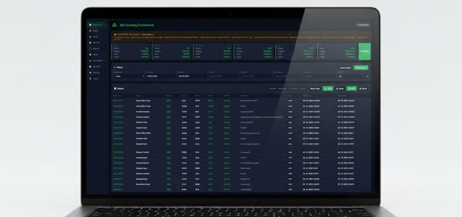Open the green ID link in the last table row
Image resolution: width=462 pixels, height=217 pixels.
coord(118,189)
